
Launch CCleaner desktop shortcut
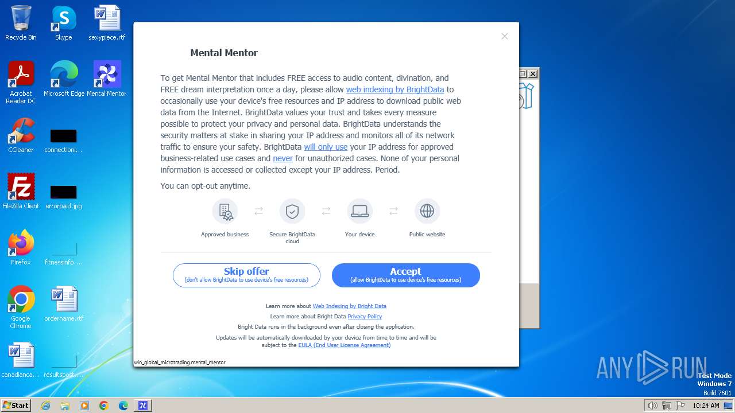[x=21, y=135]
